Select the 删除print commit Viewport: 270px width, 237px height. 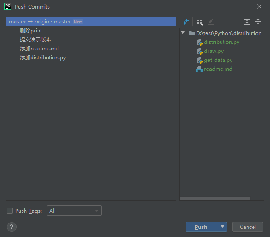point(31,31)
